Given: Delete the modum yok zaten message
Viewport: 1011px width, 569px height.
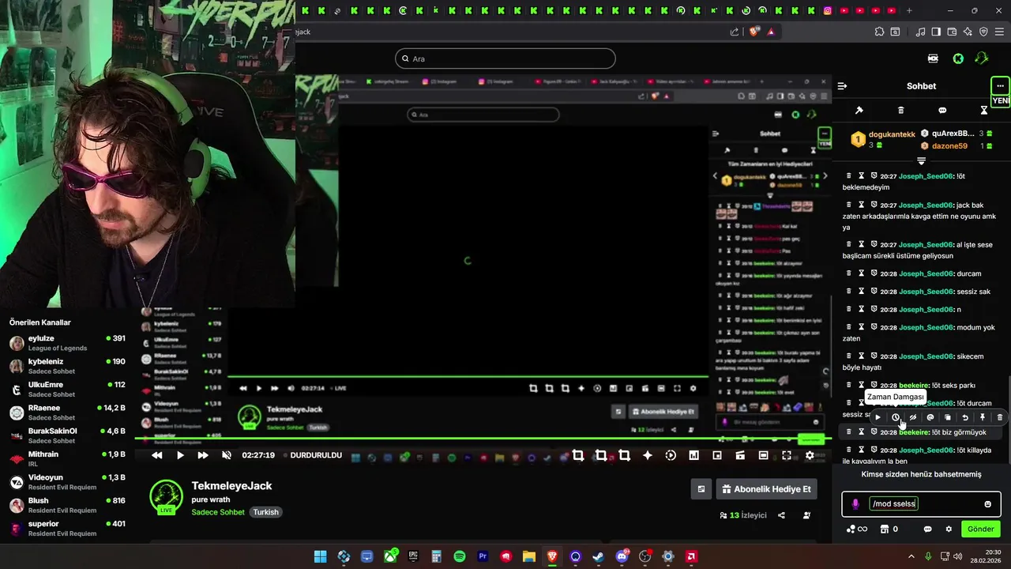Looking at the screenshot, I should 849,327.
